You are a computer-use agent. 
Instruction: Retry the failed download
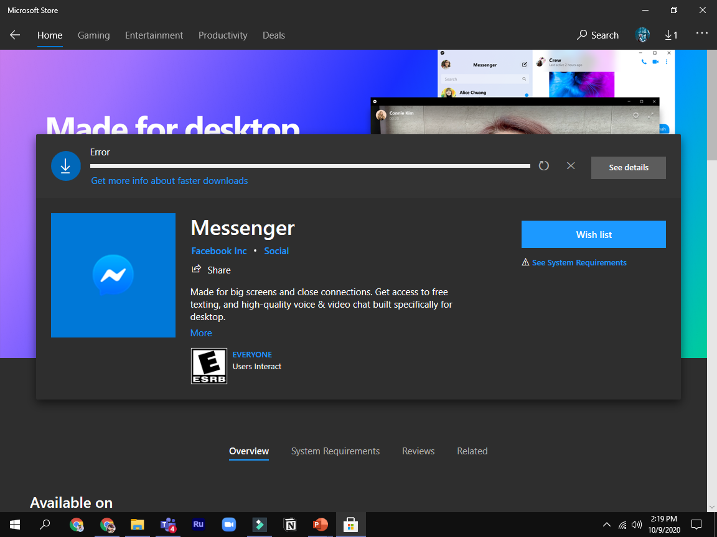click(543, 166)
